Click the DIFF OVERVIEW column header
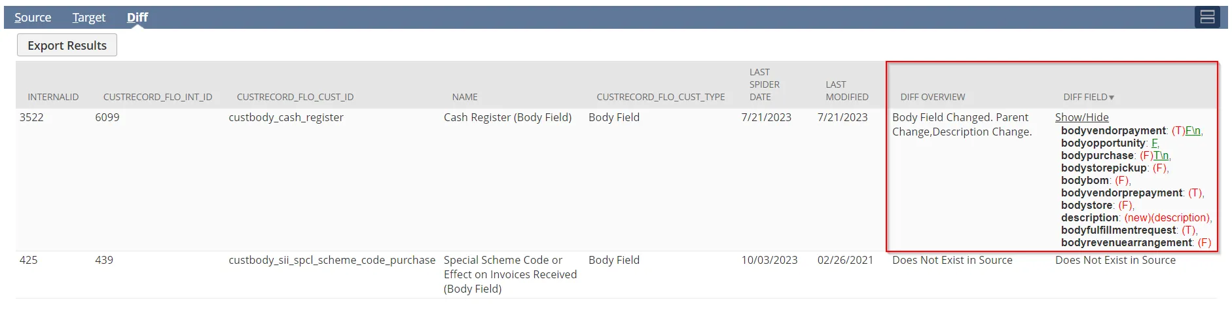This screenshot has height=309, width=1232. pos(933,97)
